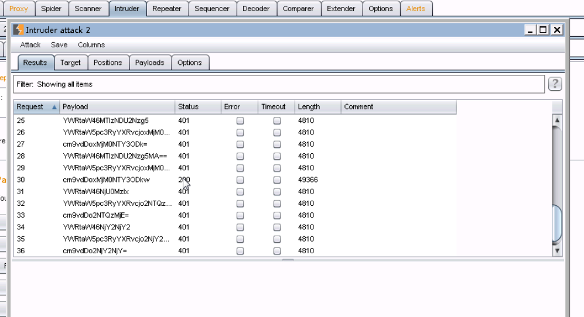Open the Spider tab in Burp

tap(51, 9)
